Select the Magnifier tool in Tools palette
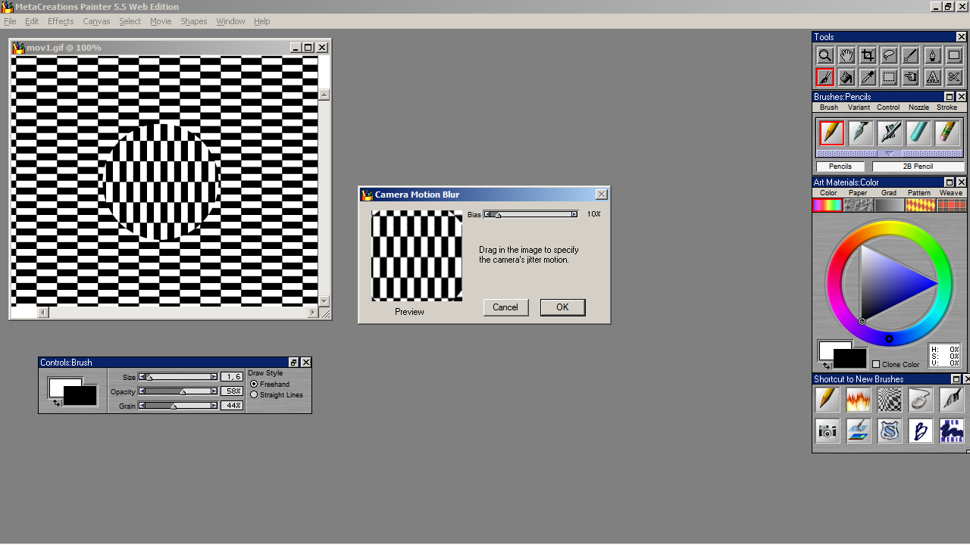The height and width of the screenshot is (545, 970). 824,56
